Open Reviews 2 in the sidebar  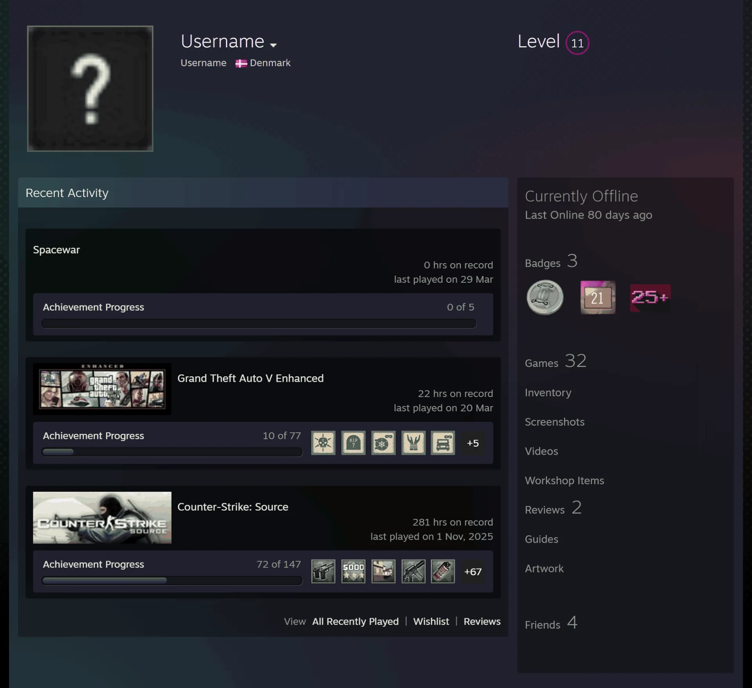click(553, 508)
